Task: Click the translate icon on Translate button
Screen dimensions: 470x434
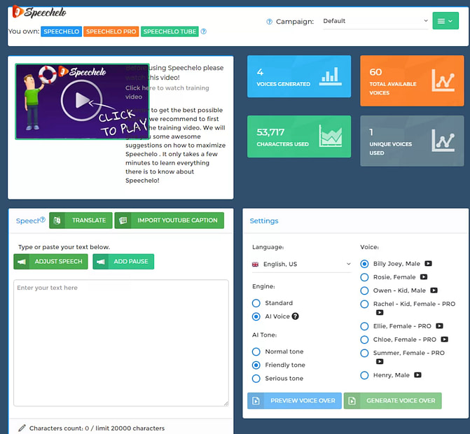Action: coord(57,220)
